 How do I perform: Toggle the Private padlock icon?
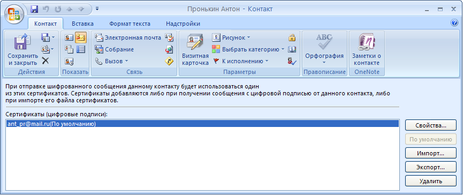pos(292,37)
